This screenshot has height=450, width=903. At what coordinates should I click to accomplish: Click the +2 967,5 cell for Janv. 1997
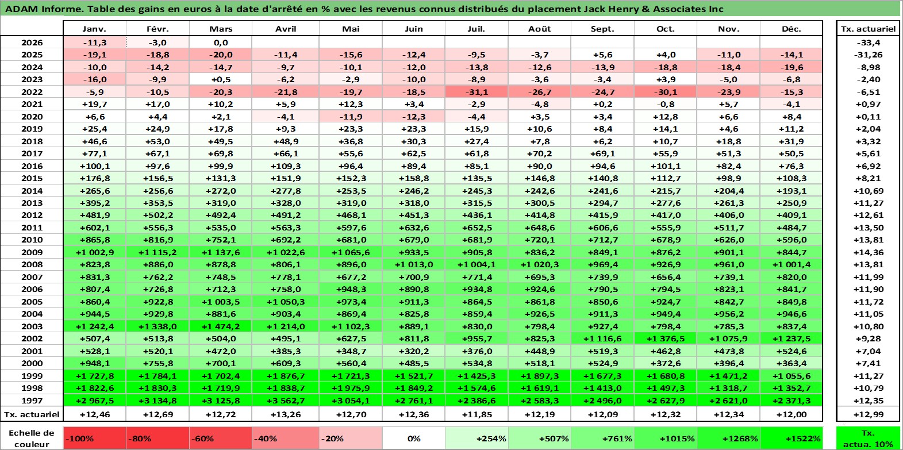coord(94,401)
